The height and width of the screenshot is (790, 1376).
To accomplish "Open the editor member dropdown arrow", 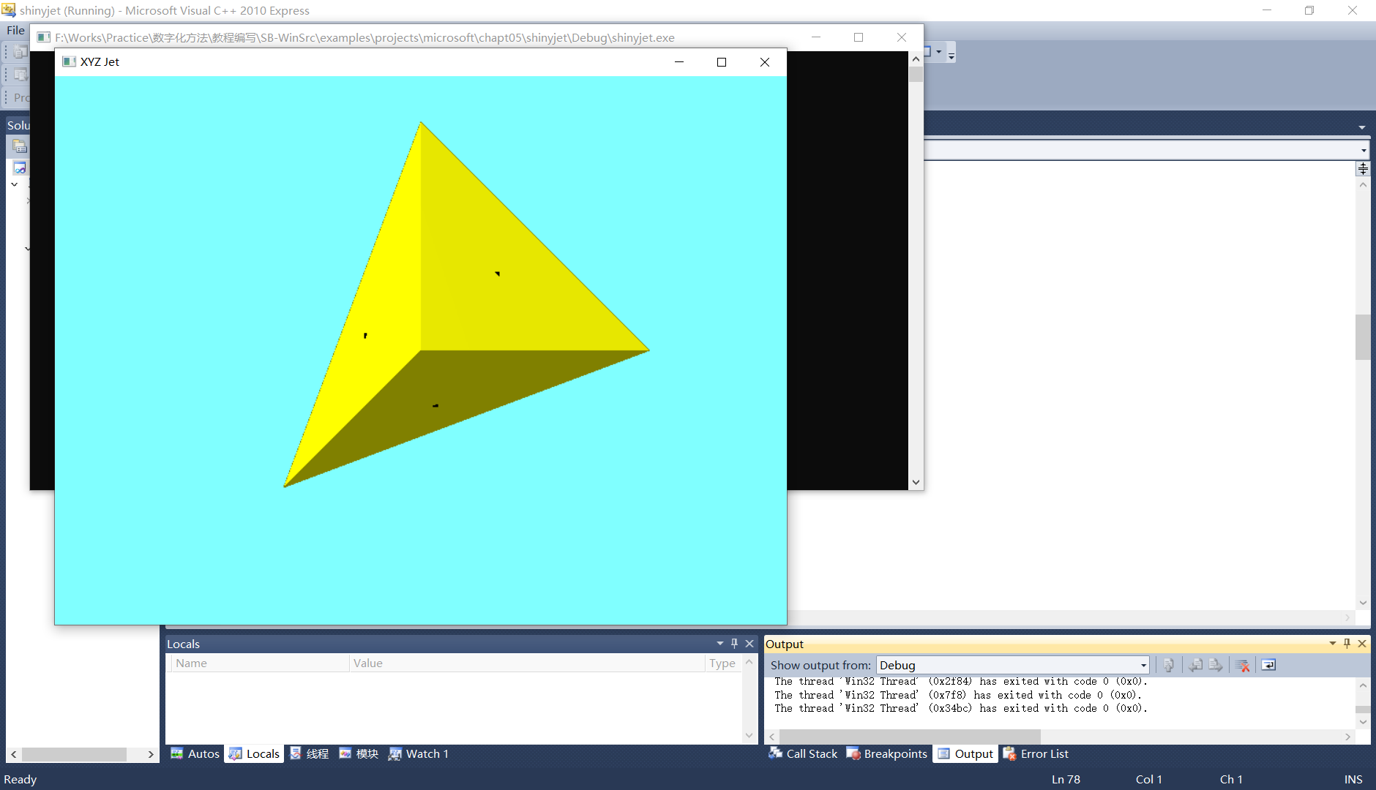I will pos(1364,151).
